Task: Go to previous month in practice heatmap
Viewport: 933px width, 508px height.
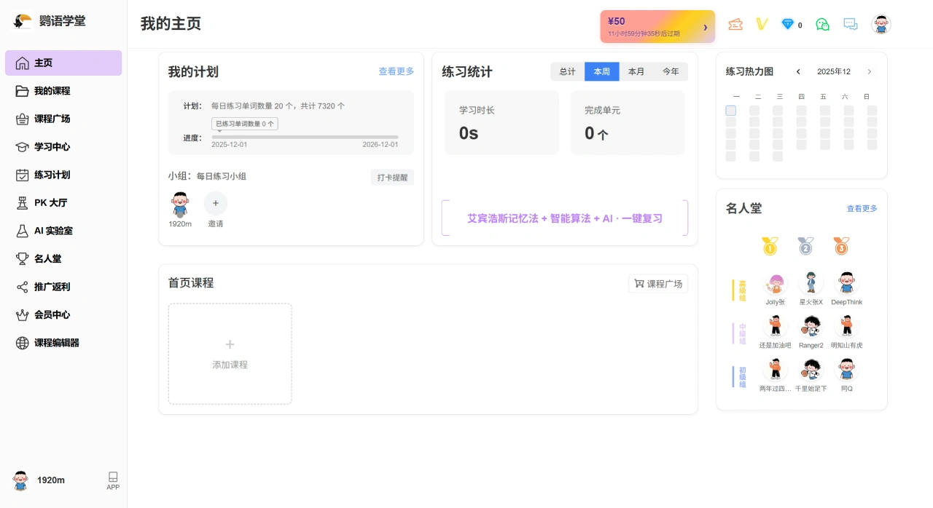Action: 797,71
